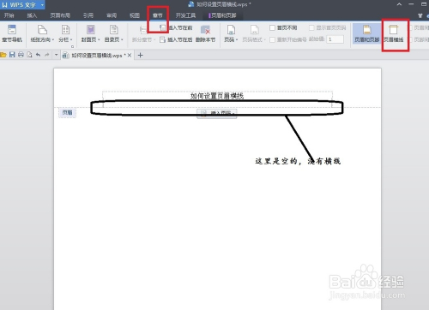Click the insert page number (插入页码) button
The width and height of the screenshot is (429, 310).
pos(217,113)
